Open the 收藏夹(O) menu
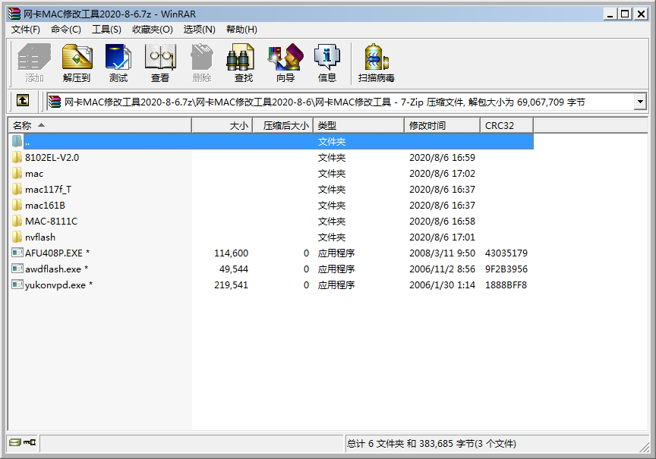The image size is (656, 459). (x=153, y=30)
